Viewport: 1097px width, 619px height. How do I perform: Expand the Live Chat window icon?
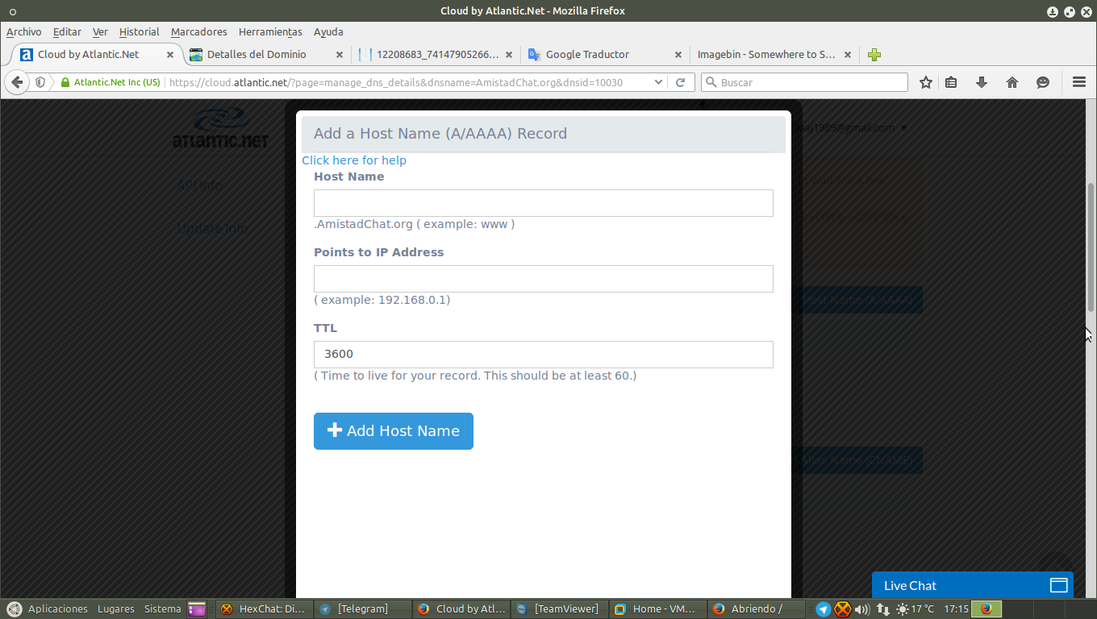tap(1058, 585)
